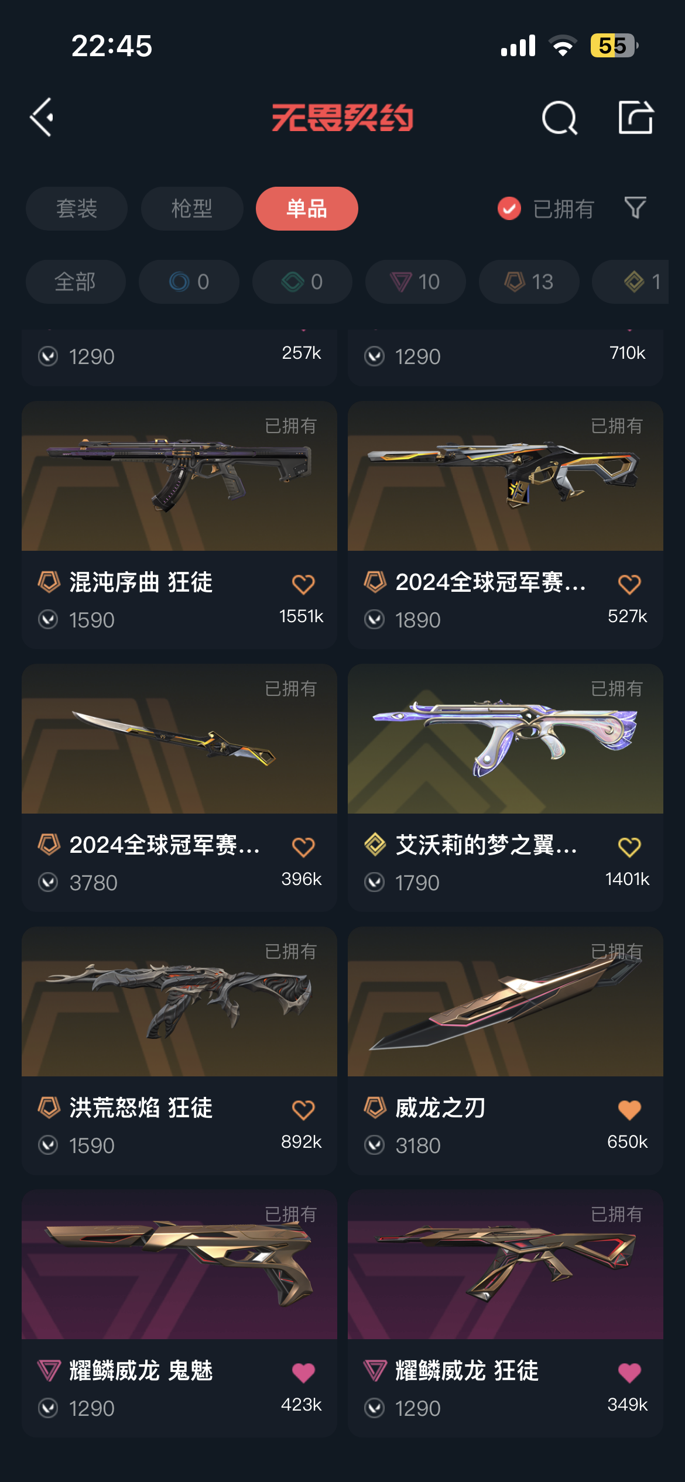
Task: Filter by green diamond tier 0
Action: (x=302, y=282)
